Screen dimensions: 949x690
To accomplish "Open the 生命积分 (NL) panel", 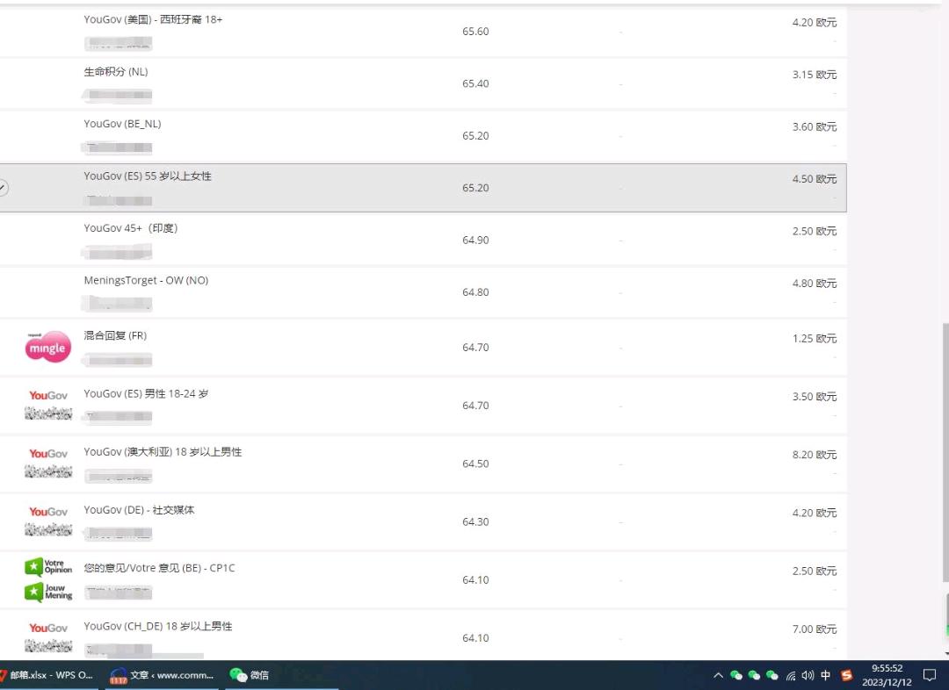I will 116,72.
